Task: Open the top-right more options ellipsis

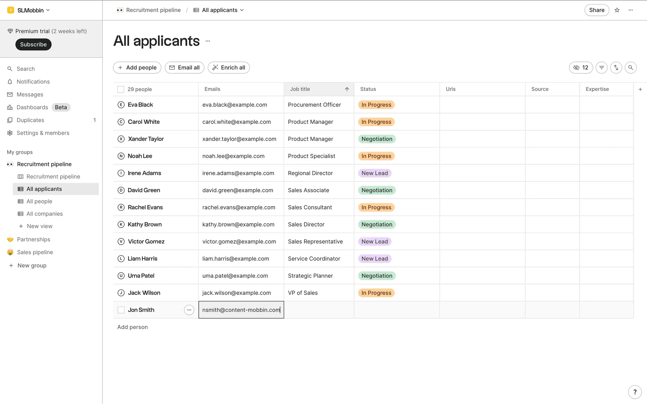Action: tap(631, 10)
